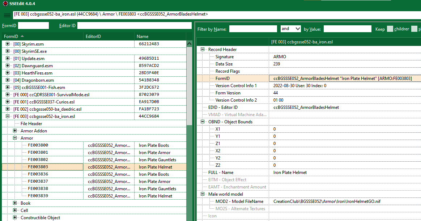Expand the Cell group
The image size is (421, 221).
pos(15,210)
